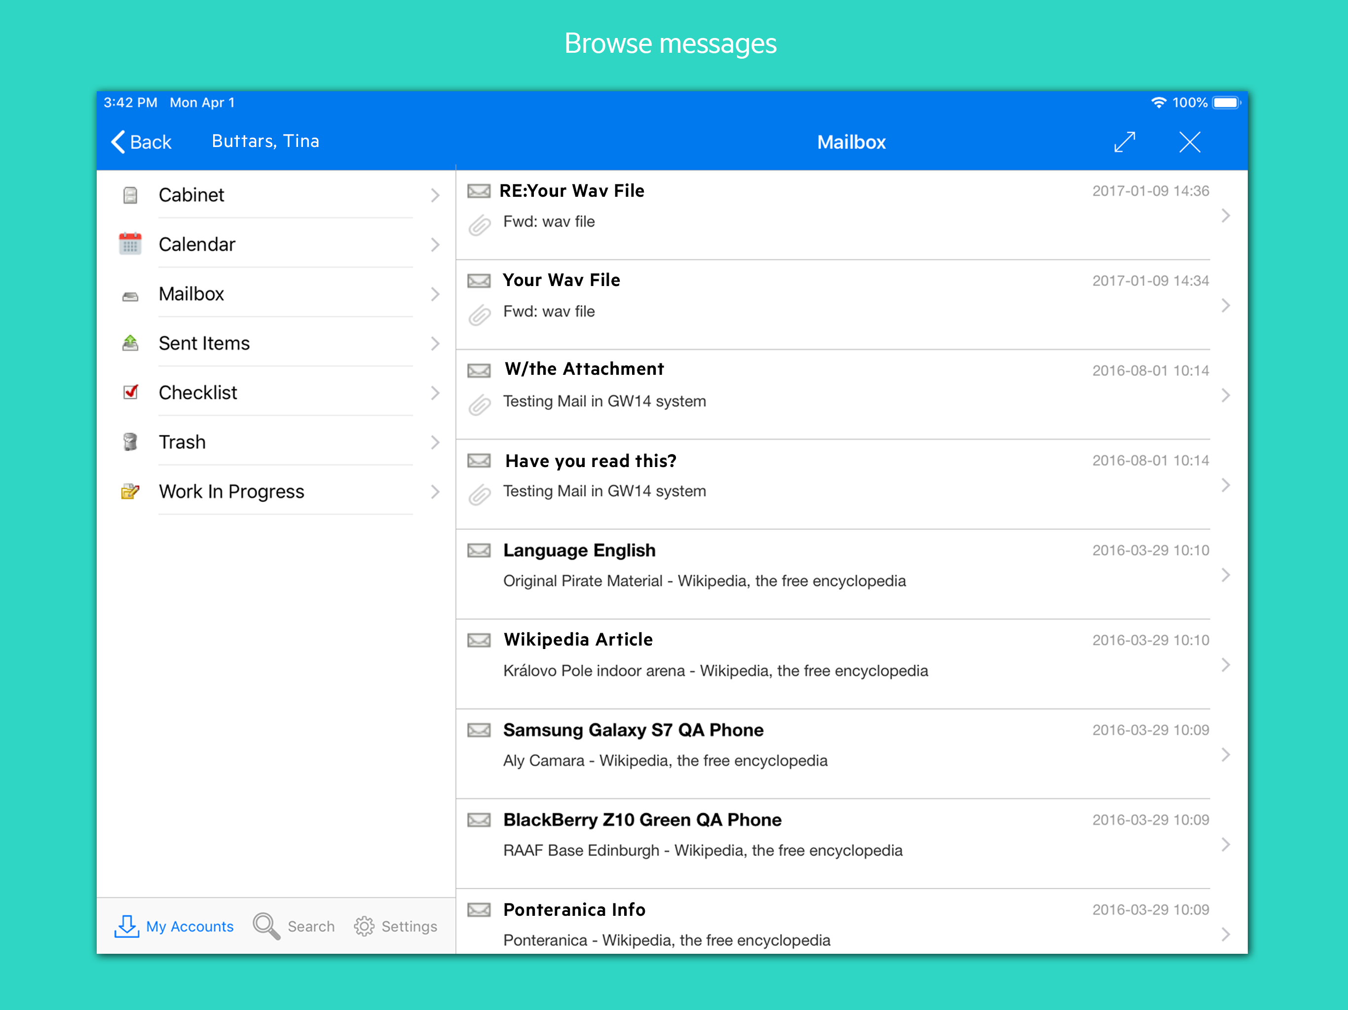Click the Calendar icon in sidebar

[130, 244]
